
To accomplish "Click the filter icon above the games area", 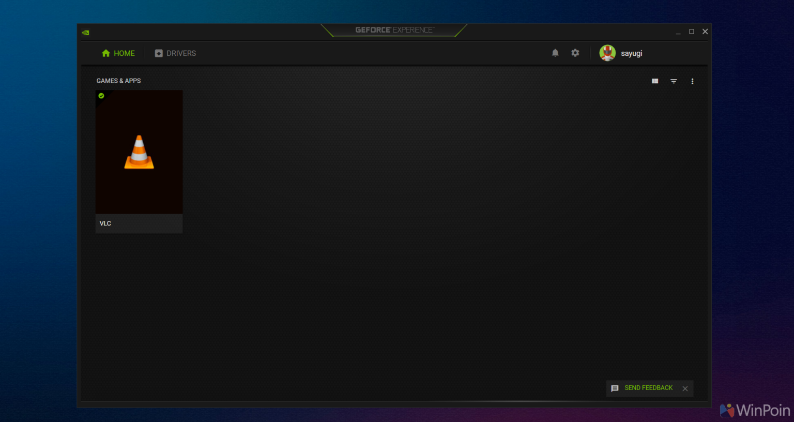I will (x=674, y=81).
